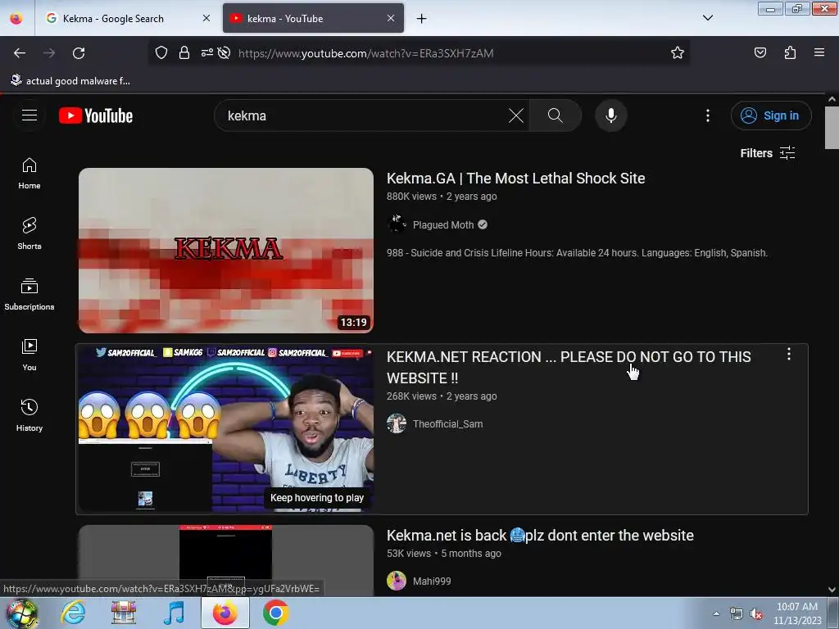This screenshot has width=839, height=629.
Task: Open the YouTube guide hamburger menu
Action: [x=29, y=115]
